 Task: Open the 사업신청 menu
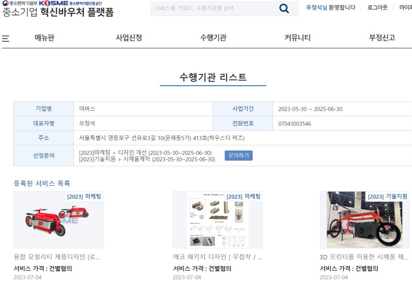point(129,38)
